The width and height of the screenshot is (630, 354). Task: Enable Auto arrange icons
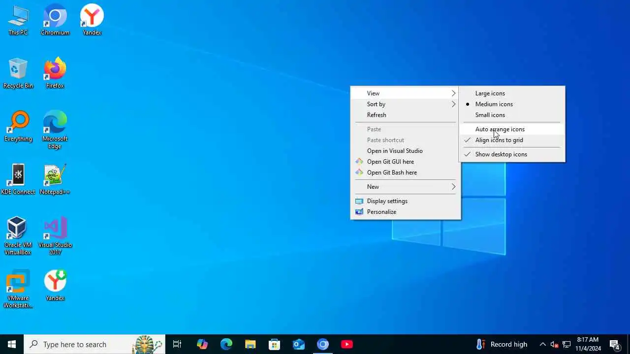512,129
